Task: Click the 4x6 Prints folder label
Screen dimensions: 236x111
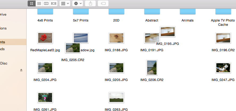Action: tap(45, 20)
